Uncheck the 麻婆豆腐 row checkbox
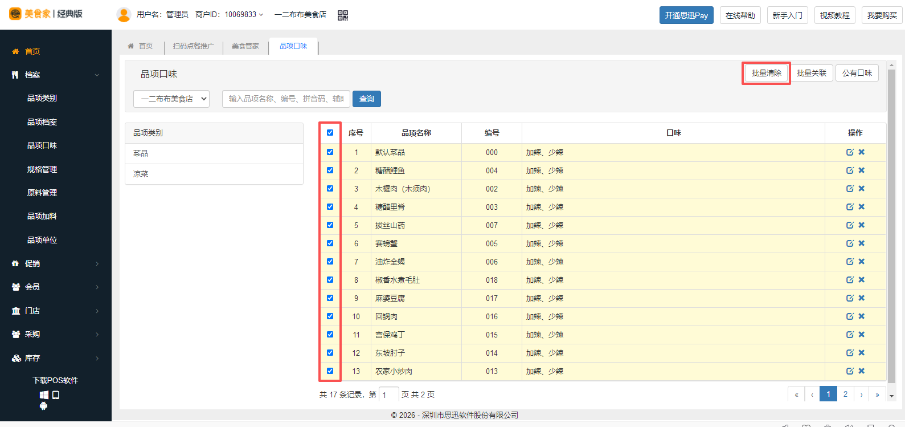 click(330, 298)
